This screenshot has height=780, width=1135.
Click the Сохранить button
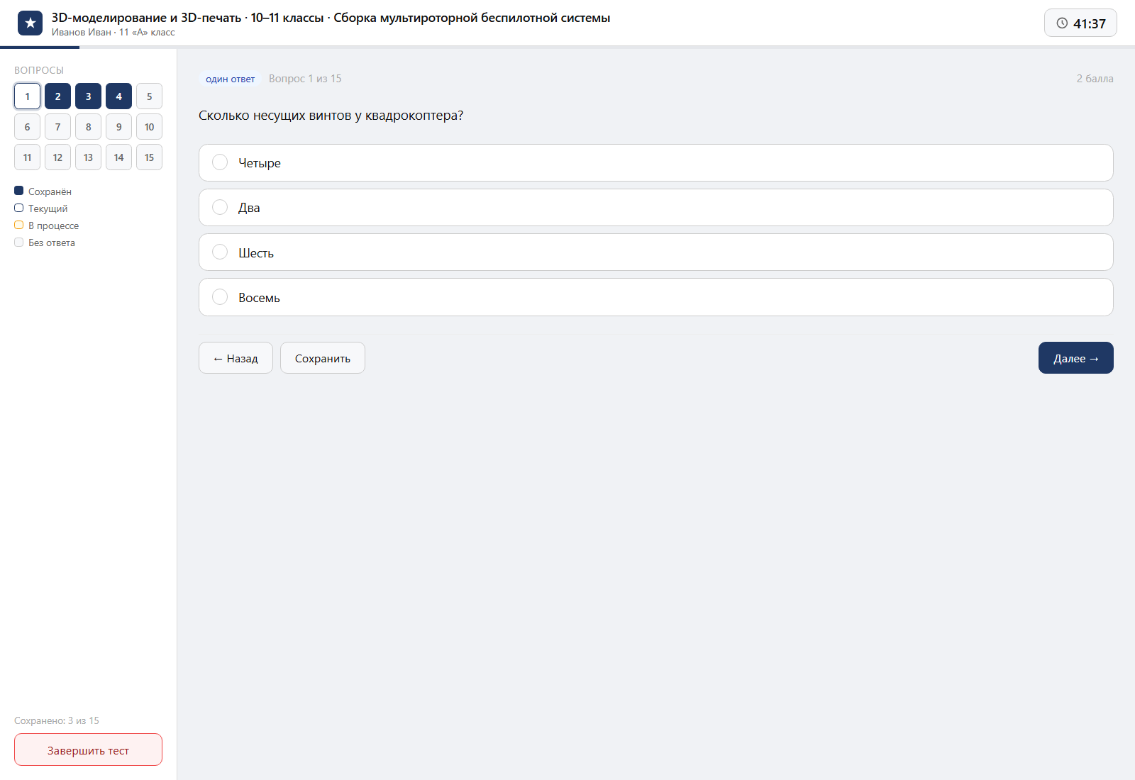tap(323, 358)
